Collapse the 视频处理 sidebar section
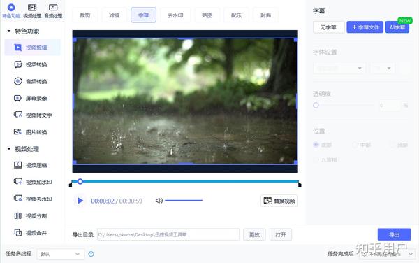The width and height of the screenshot is (419, 263). point(9,148)
